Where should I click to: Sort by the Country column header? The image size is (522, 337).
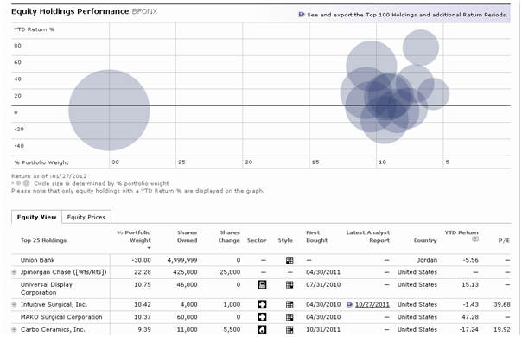tap(425, 240)
